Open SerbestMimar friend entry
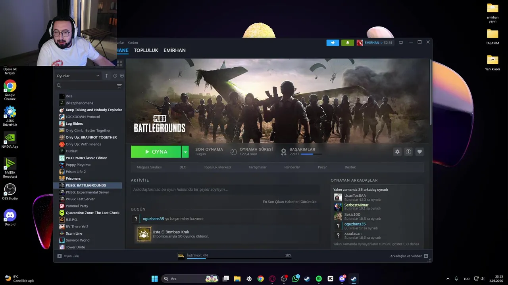The image size is (508, 285). (x=356, y=207)
